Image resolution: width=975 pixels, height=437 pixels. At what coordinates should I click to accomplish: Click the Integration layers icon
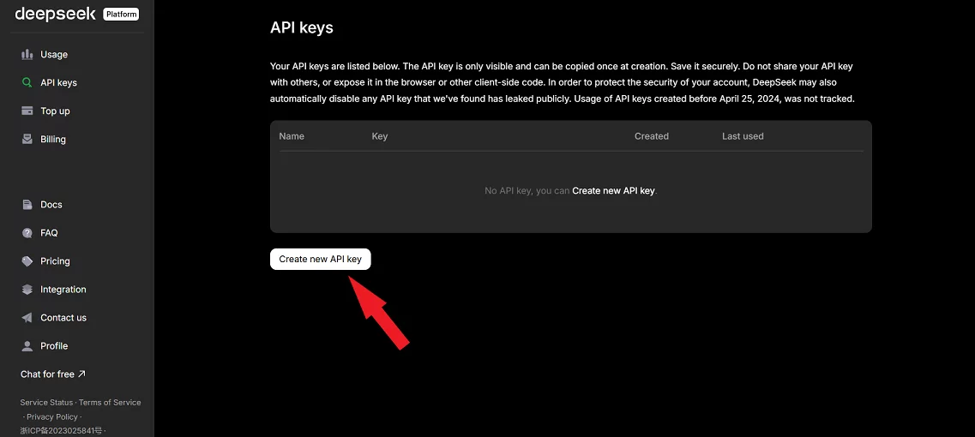[x=27, y=290]
